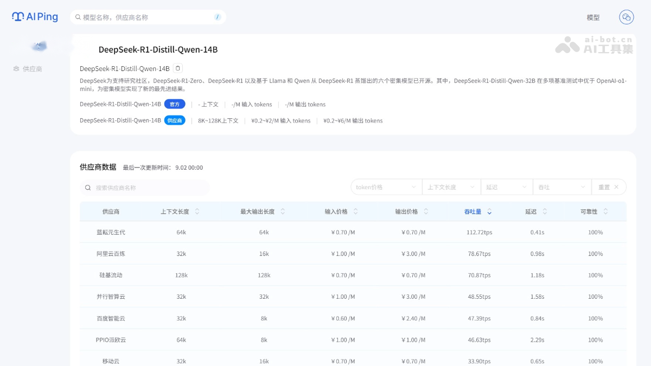Click the 112.72tps throughput value
The image size is (651, 366).
[480, 232]
